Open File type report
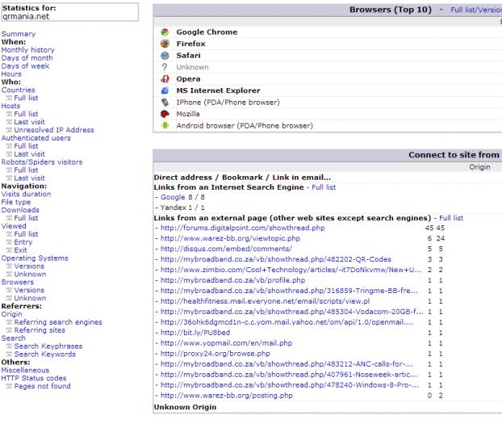Screen dimensions: 502x428 pyautogui.click(x=16, y=202)
